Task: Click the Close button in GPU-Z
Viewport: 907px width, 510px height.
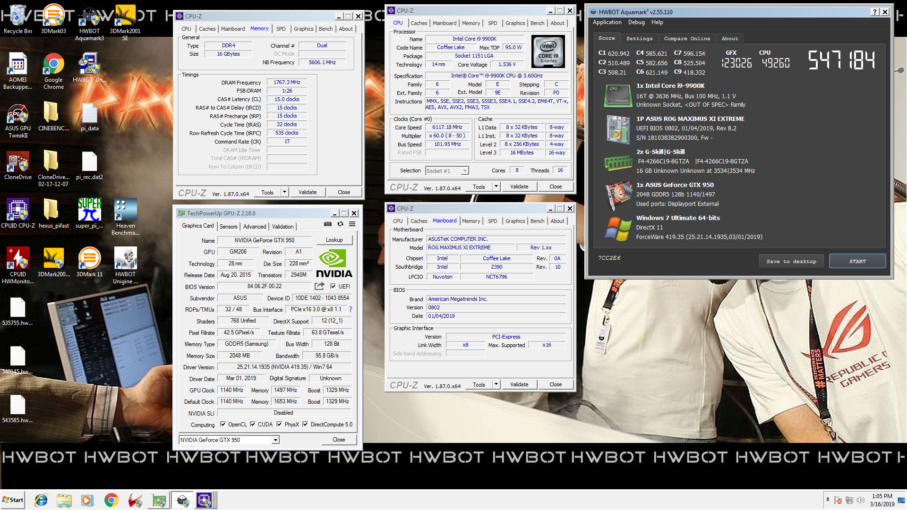Action: click(339, 440)
